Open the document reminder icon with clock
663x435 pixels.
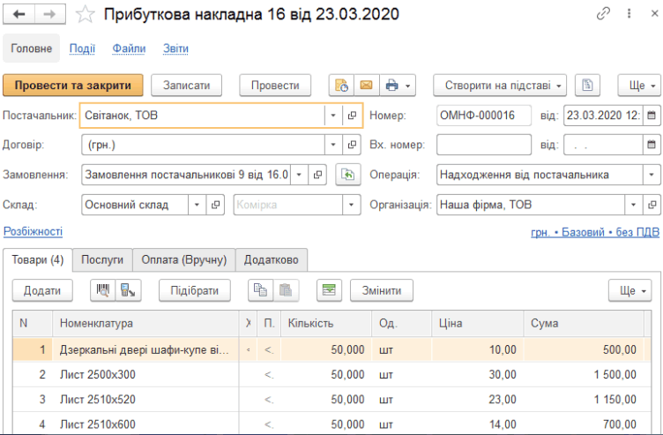coord(341,86)
